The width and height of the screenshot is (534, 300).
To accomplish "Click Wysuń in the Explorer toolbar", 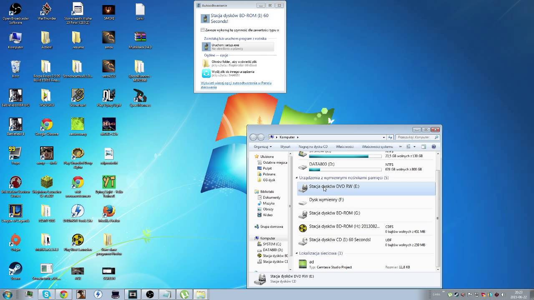I will [x=285, y=147].
